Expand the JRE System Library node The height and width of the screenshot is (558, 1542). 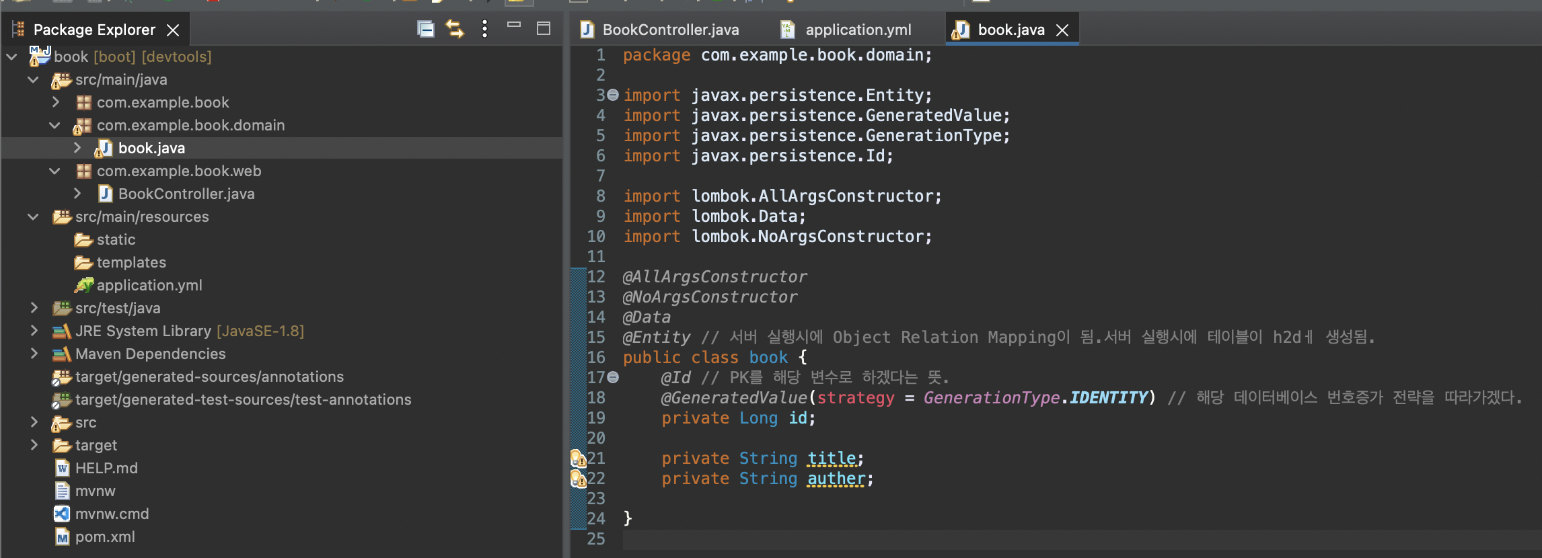click(x=34, y=331)
